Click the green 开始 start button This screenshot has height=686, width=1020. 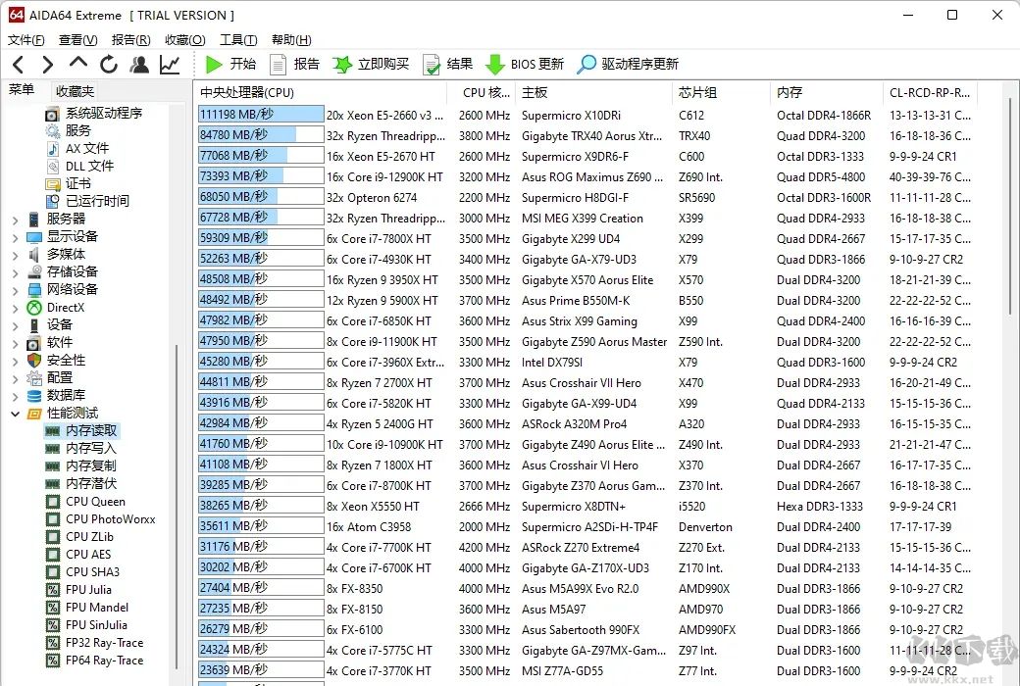[230, 65]
